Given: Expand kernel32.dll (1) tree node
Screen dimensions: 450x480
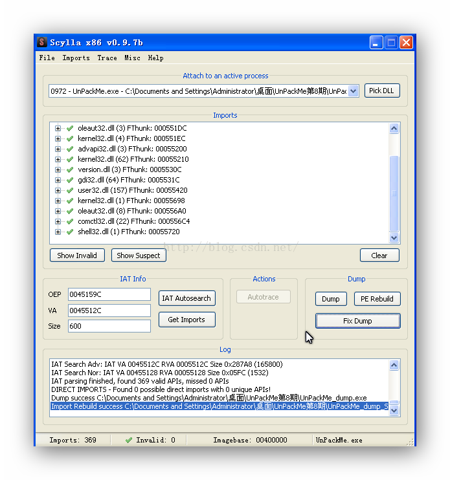Looking at the screenshot, I should tap(58, 201).
